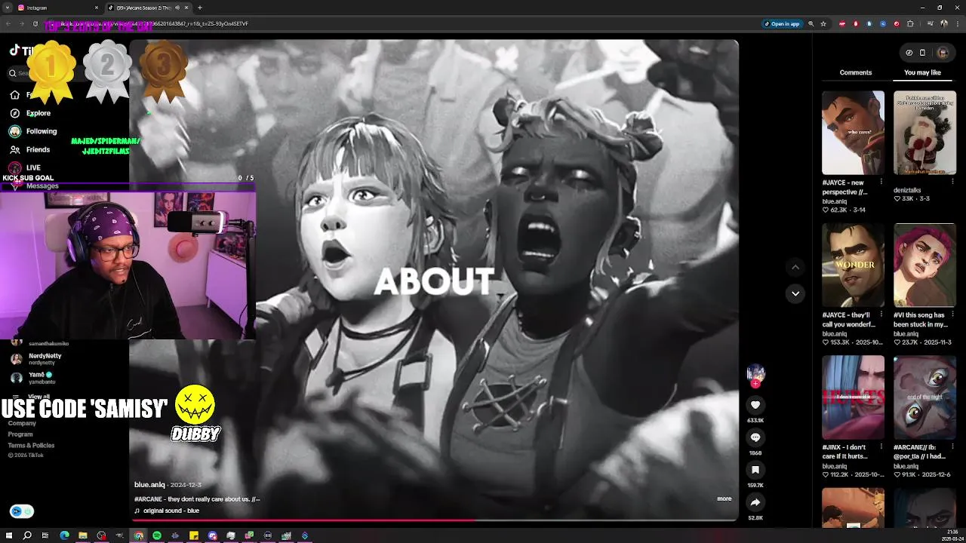The width and height of the screenshot is (966, 543).
Task: Open the Chrome three-dot menu
Action: point(956,23)
